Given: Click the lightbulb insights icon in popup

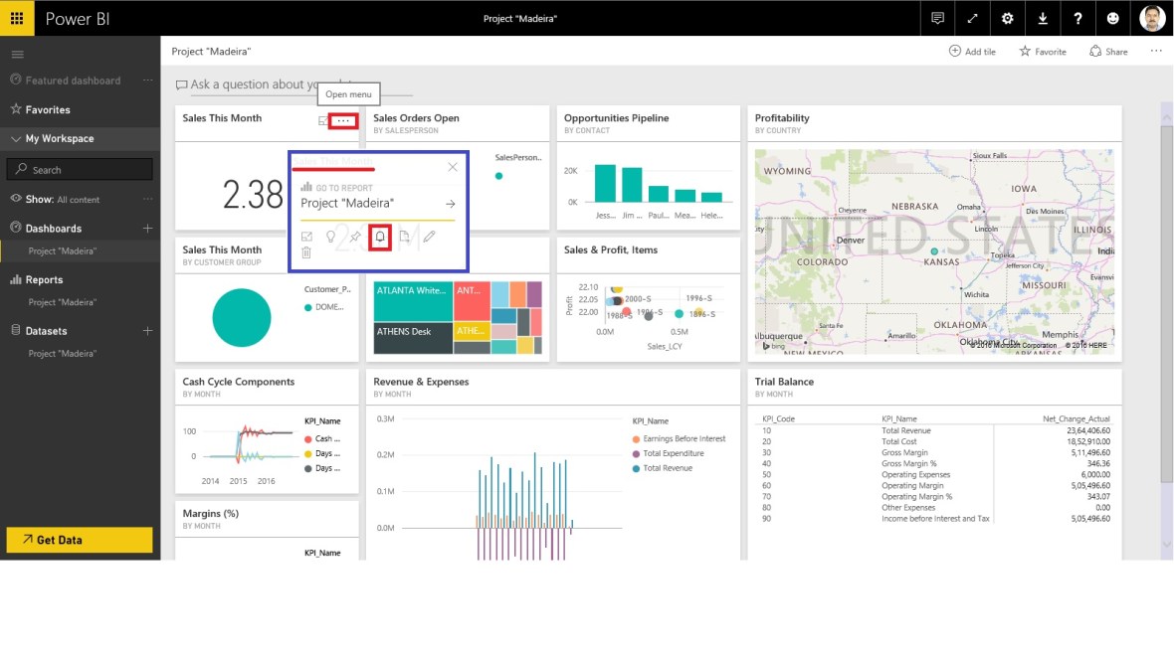Looking at the screenshot, I should tap(331, 237).
